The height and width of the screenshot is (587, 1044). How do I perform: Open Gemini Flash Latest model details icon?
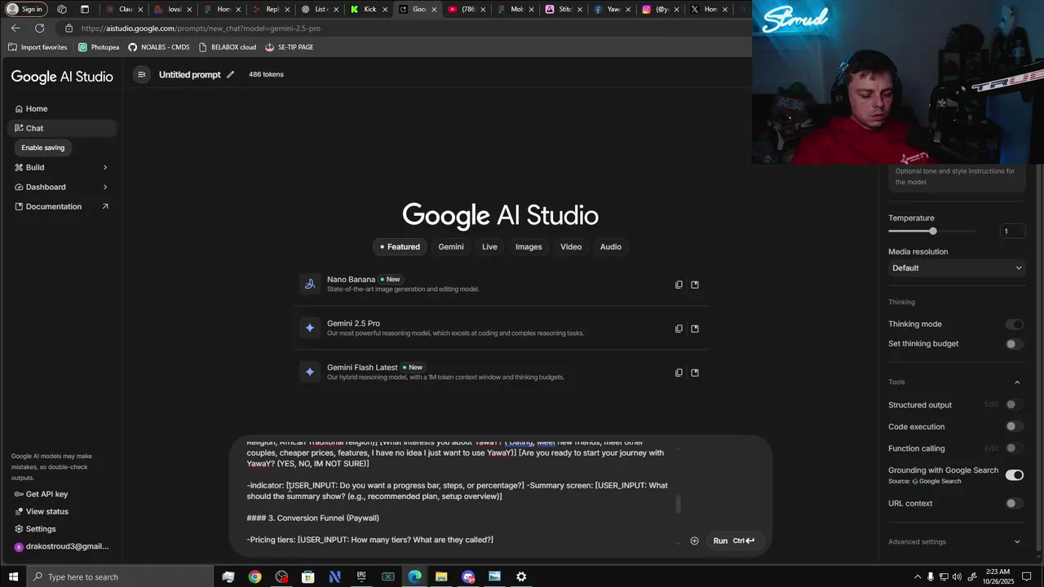point(695,373)
